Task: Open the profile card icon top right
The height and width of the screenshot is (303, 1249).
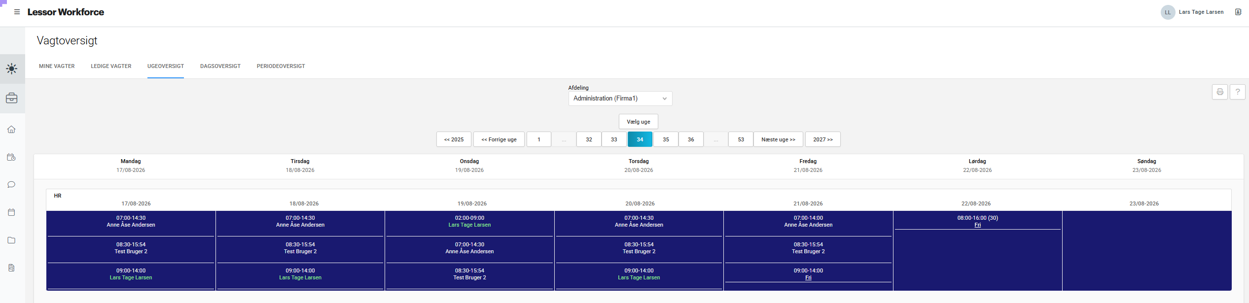Action: click(x=1238, y=12)
